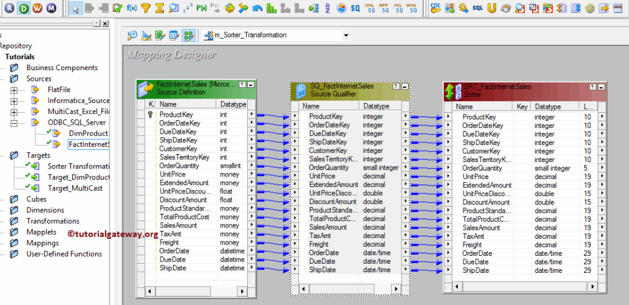Viewport: 629px width, 305px height.
Task: Select the Mappings folder
Action: click(x=43, y=243)
